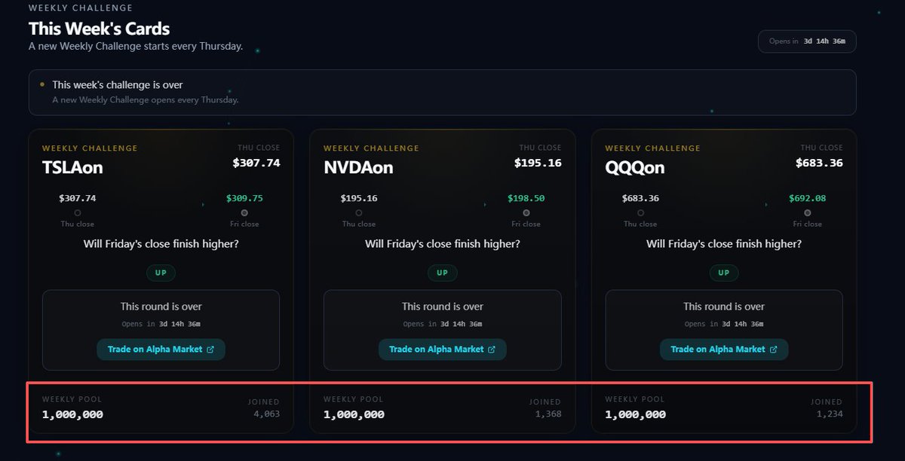Click the joined count 4,063

[x=266, y=414]
